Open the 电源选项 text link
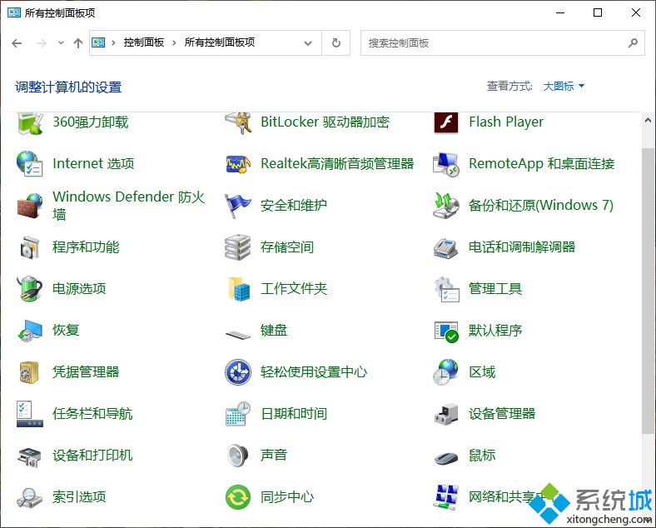656x528 pixels. click(x=79, y=289)
